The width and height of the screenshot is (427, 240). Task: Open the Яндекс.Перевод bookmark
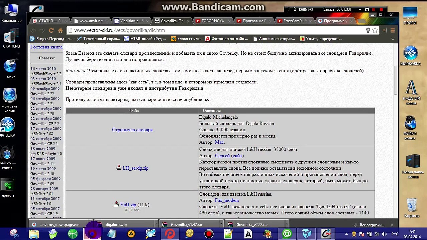51,39
